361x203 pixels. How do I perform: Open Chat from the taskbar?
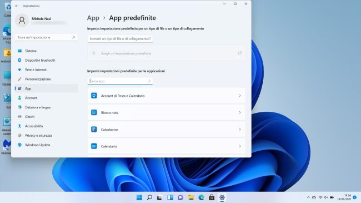180,197
